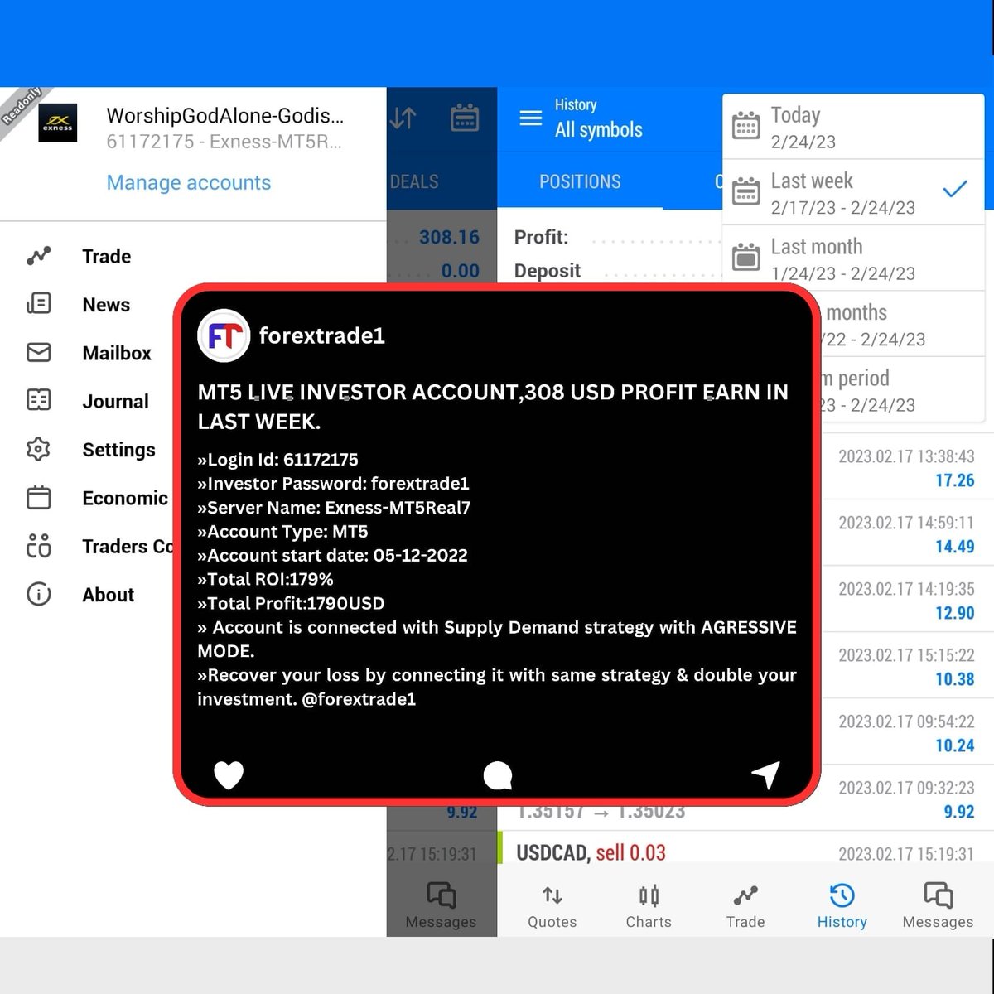The height and width of the screenshot is (994, 994).
Task: Open the History bottom tab
Action: 842,906
